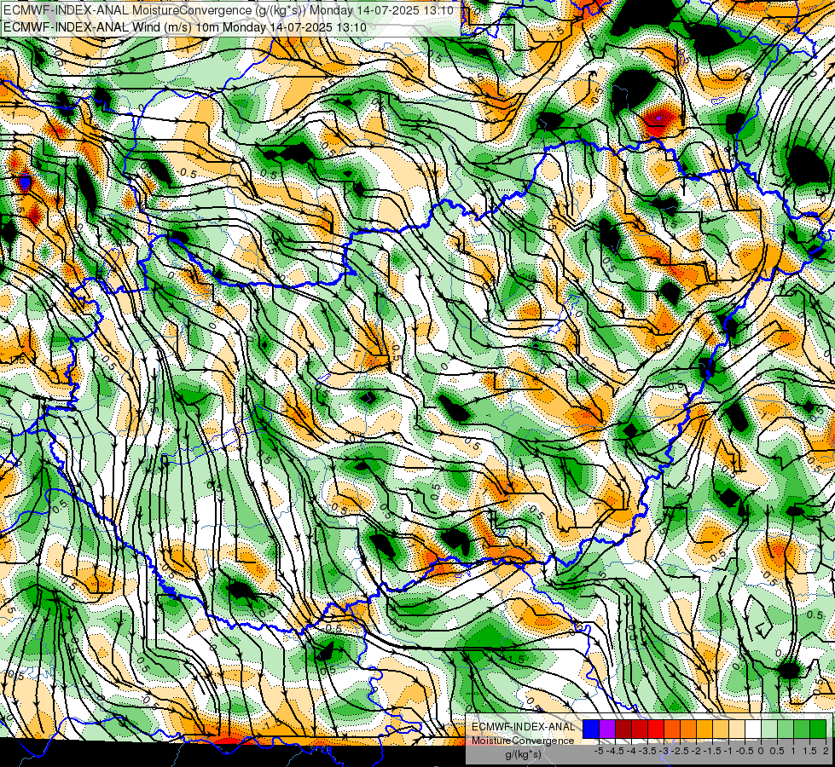
Task: Click the purple legend swatch
Action: point(607,729)
